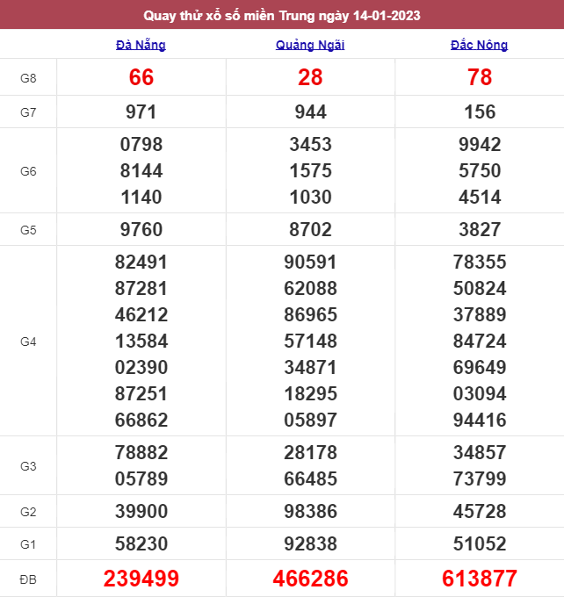Image resolution: width=564 pixels, height=597 pixels.
Task: Open the Đắc Nông province link
Action: pyautogui.click(x=480, y=45)
